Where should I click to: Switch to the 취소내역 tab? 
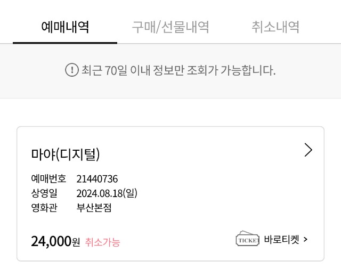[275, 27]
